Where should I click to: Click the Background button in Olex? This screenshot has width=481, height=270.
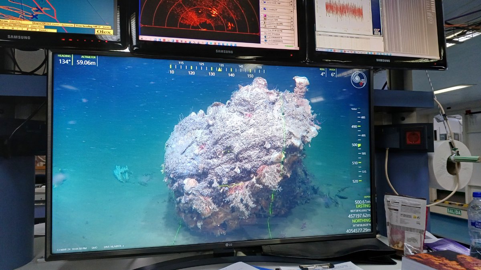(21, 25)
